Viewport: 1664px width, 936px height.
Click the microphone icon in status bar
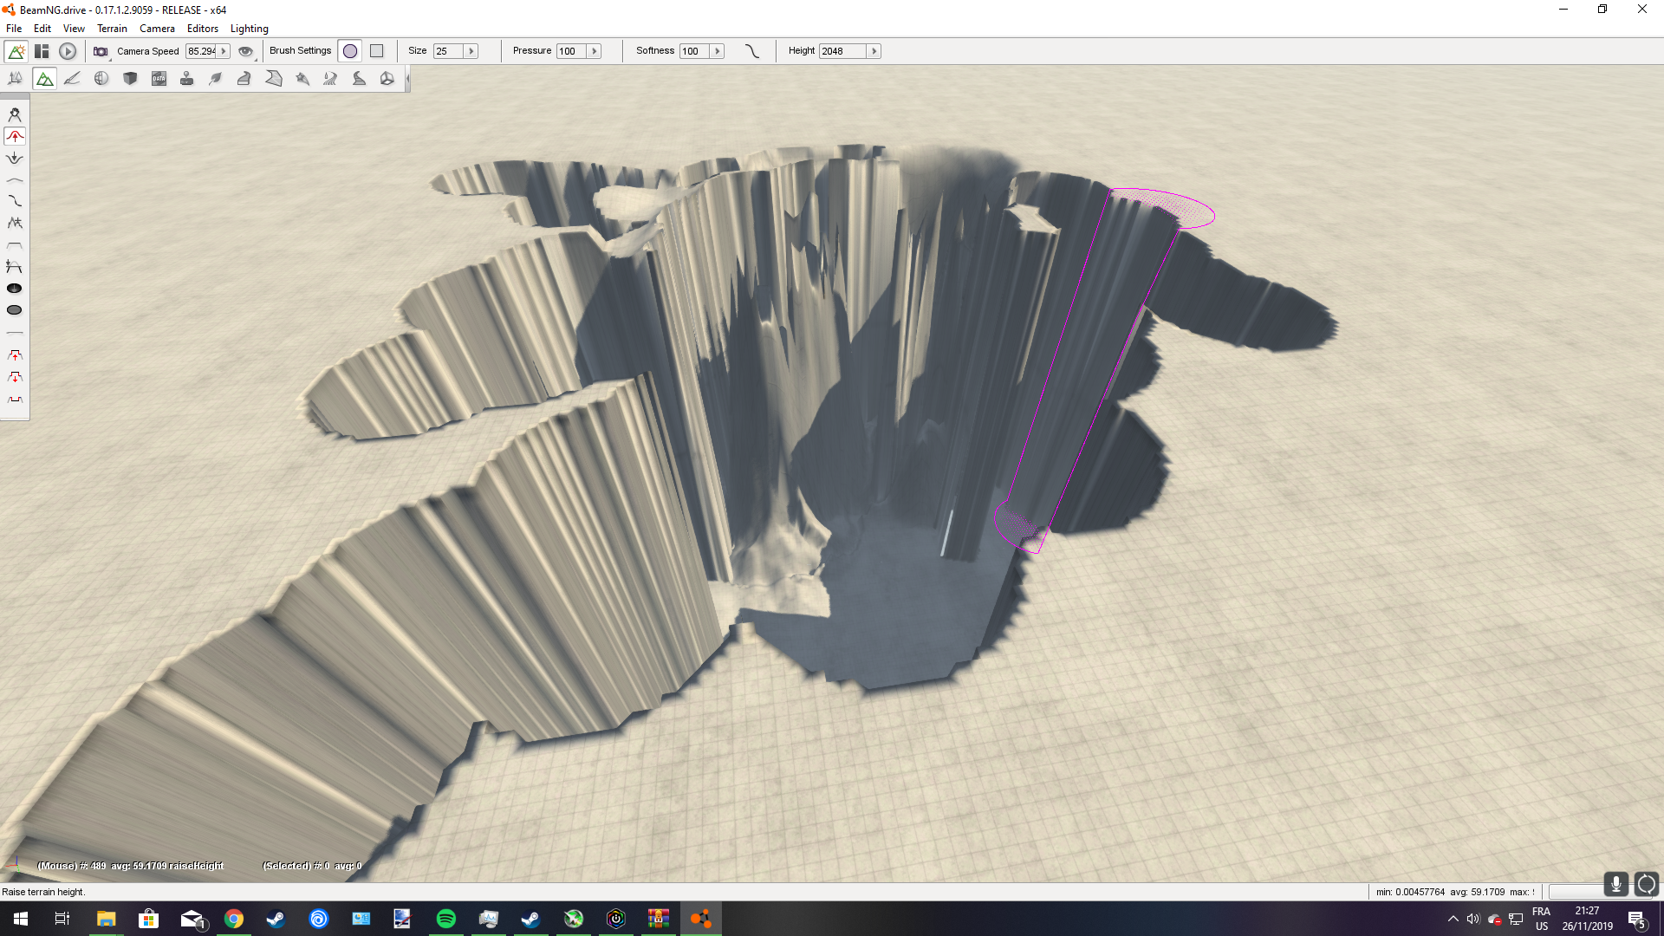pyautogui.click(x=1615, y=884)
